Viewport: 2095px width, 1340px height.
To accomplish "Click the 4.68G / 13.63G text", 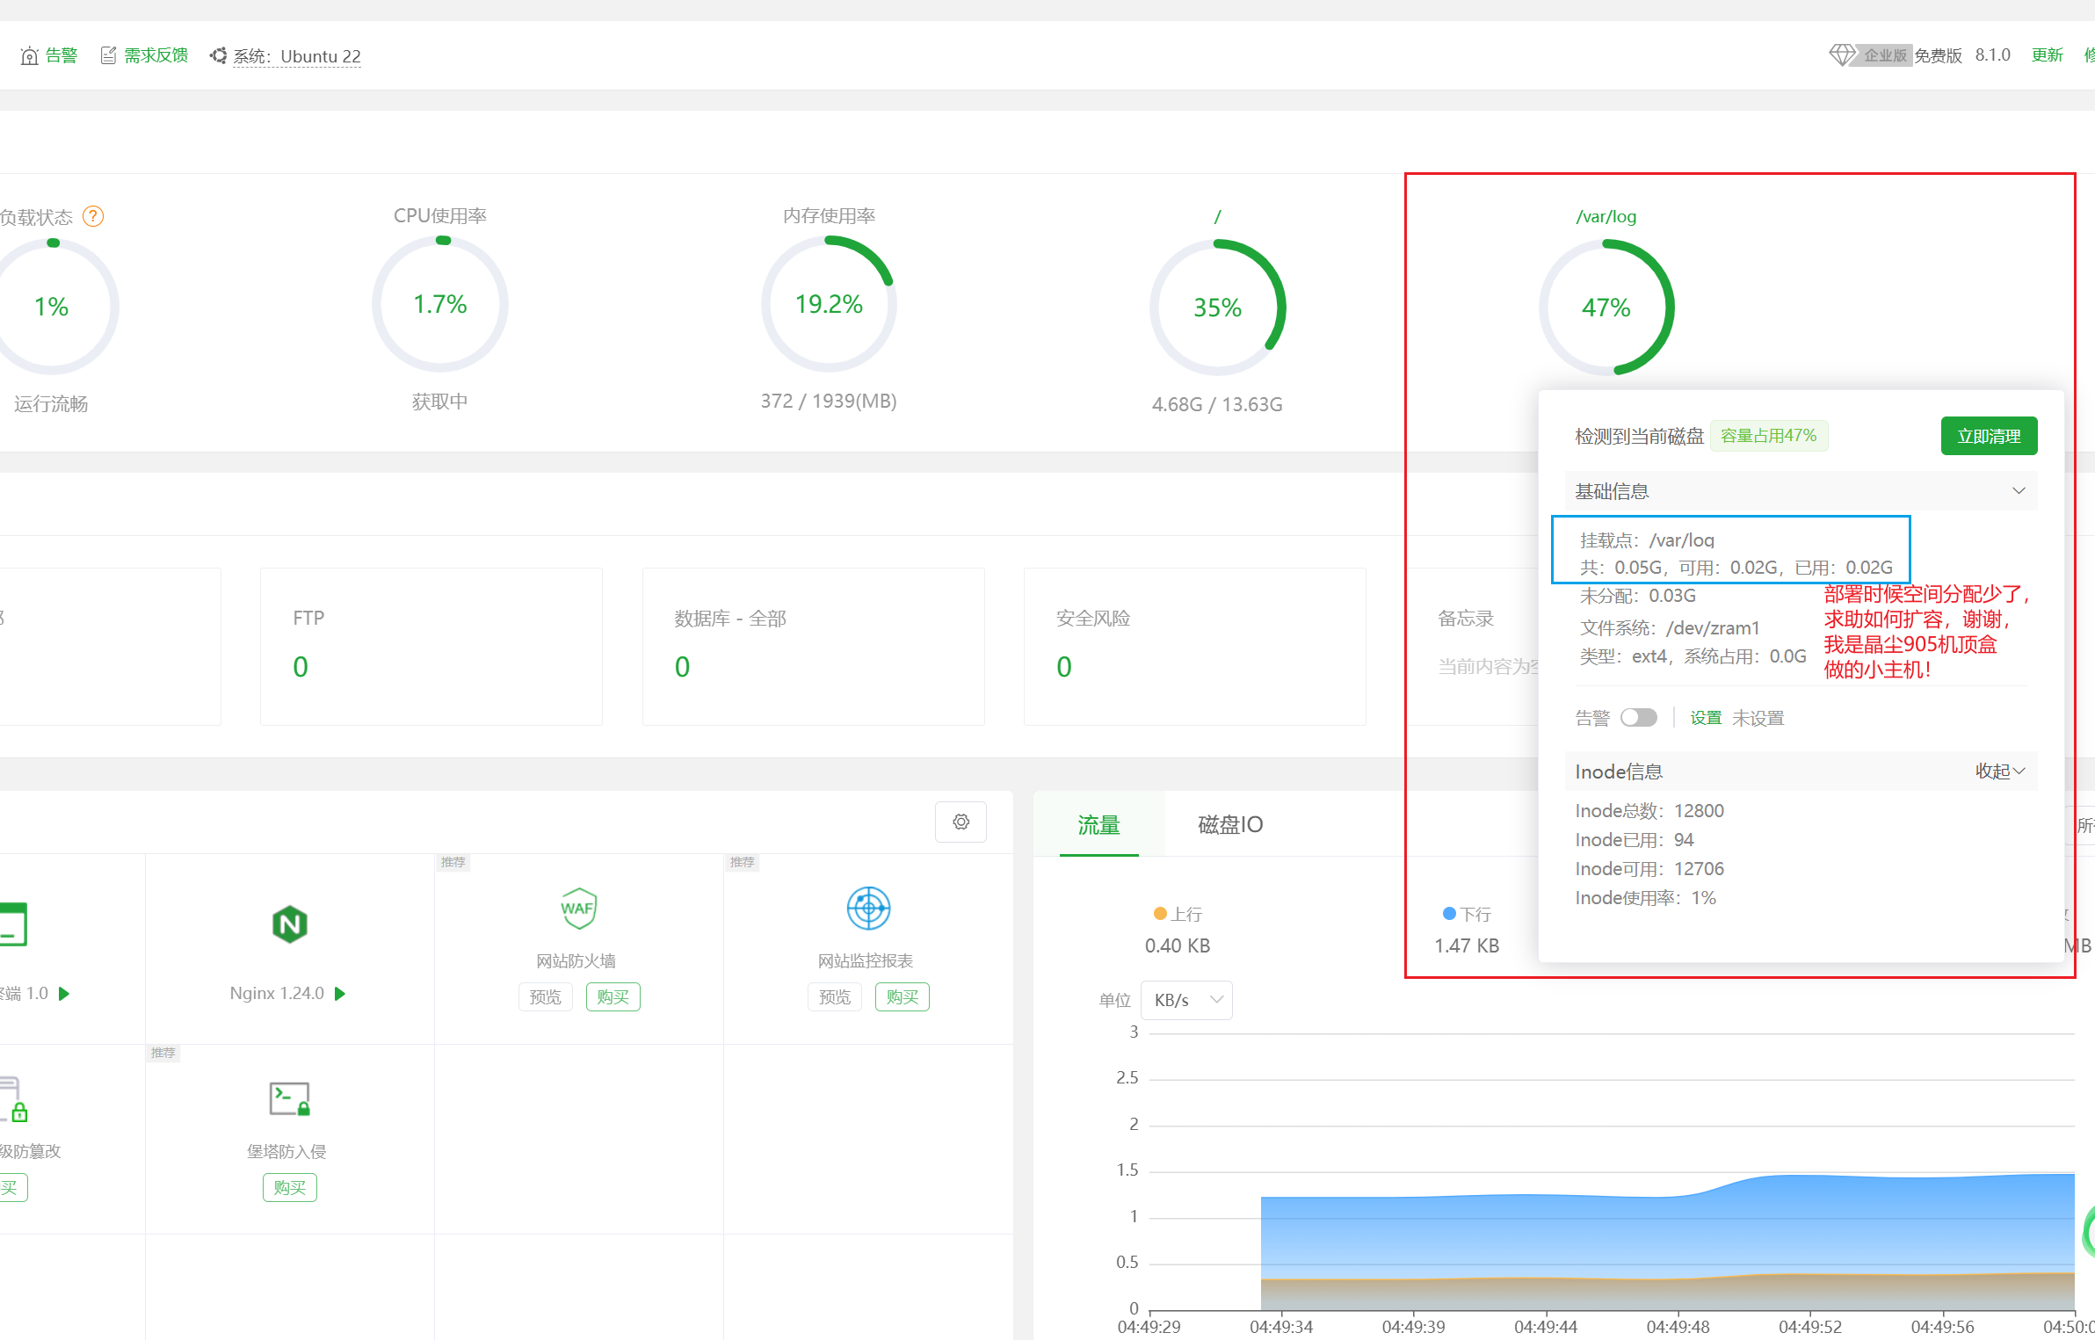I will (1217, 404).
